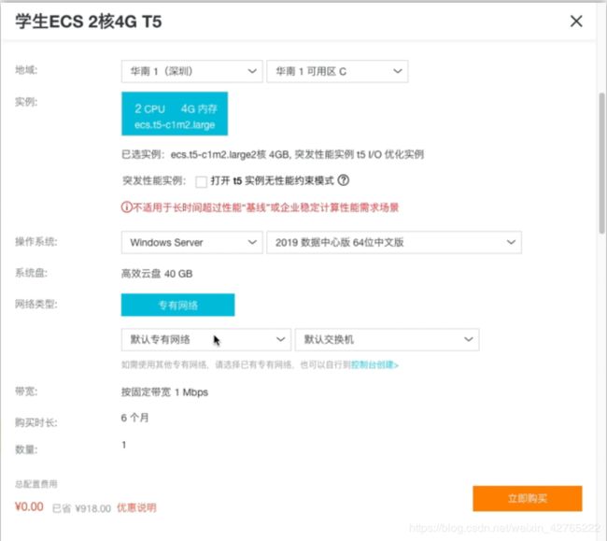This screenshot has height=541, width=607.
Task: Expand the 默认交换机 switch dropdown
Action: pos(387,339)
